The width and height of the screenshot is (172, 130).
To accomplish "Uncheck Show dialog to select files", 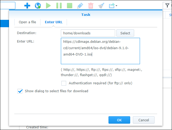I will [x=20, y=91].
